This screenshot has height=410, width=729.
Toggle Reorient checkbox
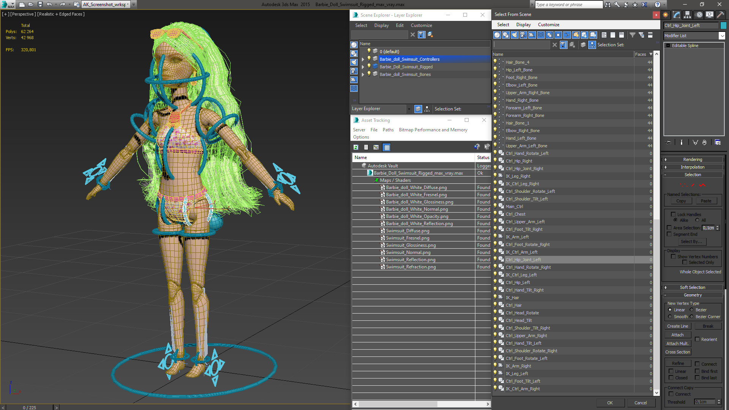point(697,339)
